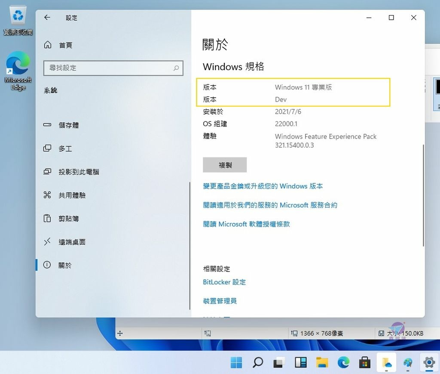Open the 資源回收筒 desktop icon

[18, 20]
